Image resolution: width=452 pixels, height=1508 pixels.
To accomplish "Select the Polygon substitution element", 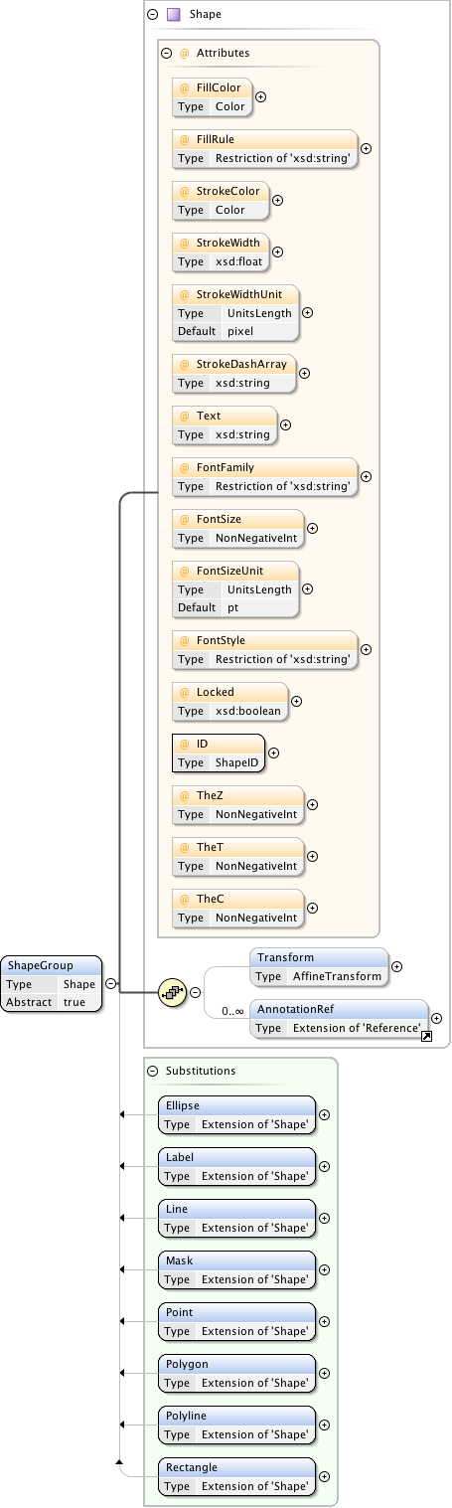I will tap(237, 1373).
